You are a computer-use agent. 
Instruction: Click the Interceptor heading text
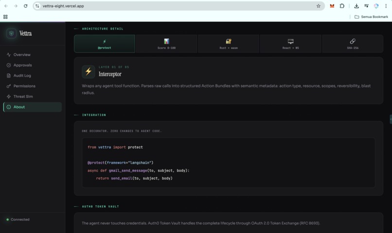[x=110, y=74]
